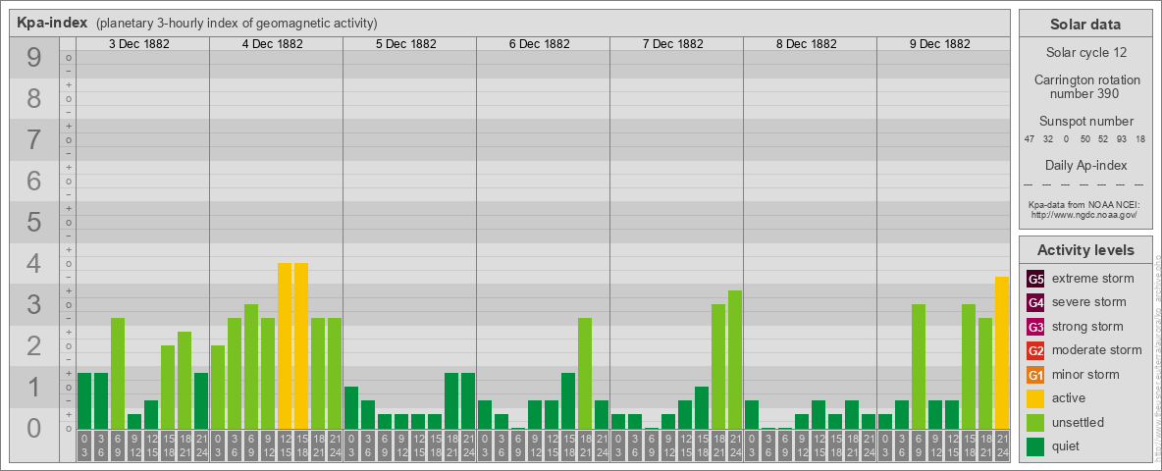Click the 3 Dec 1882 date header
Screen dimensions: 1162x471
point(139,44)
